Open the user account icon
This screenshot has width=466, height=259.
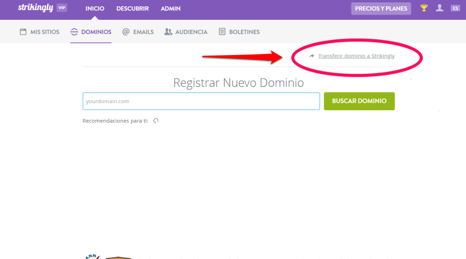(x=440, y=8)
